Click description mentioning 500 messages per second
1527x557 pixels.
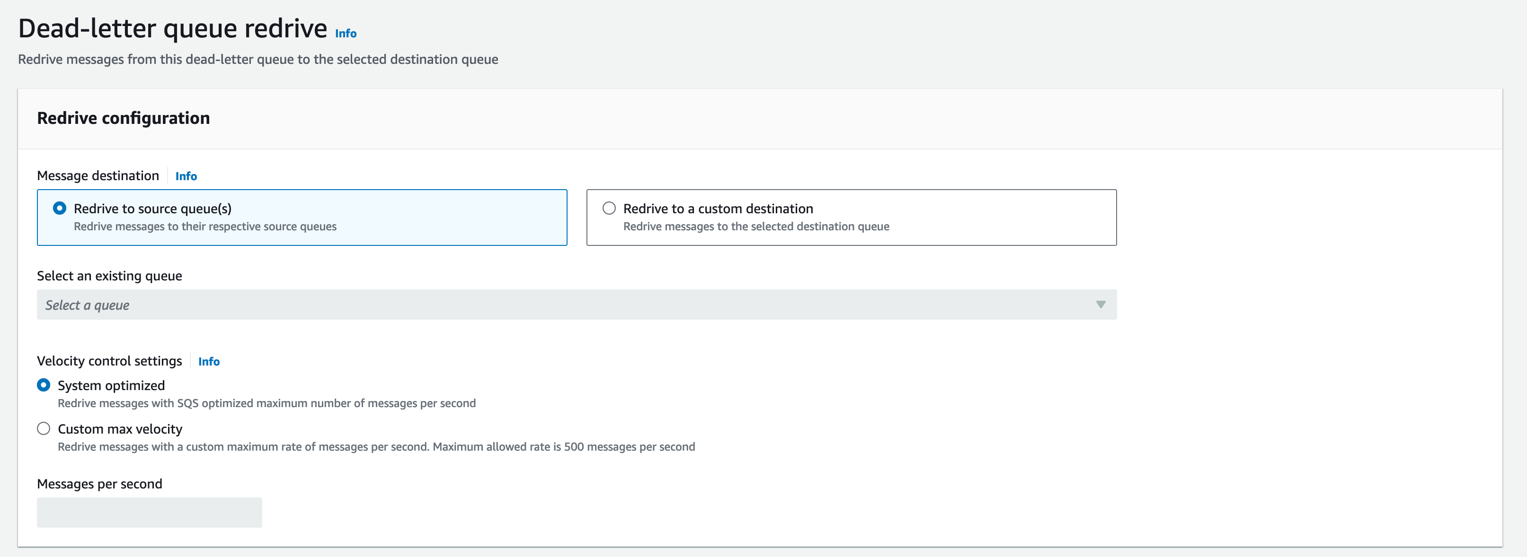(x=376, y=447)
